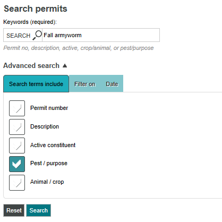Select the Permit number label text

tap(49, 108)
